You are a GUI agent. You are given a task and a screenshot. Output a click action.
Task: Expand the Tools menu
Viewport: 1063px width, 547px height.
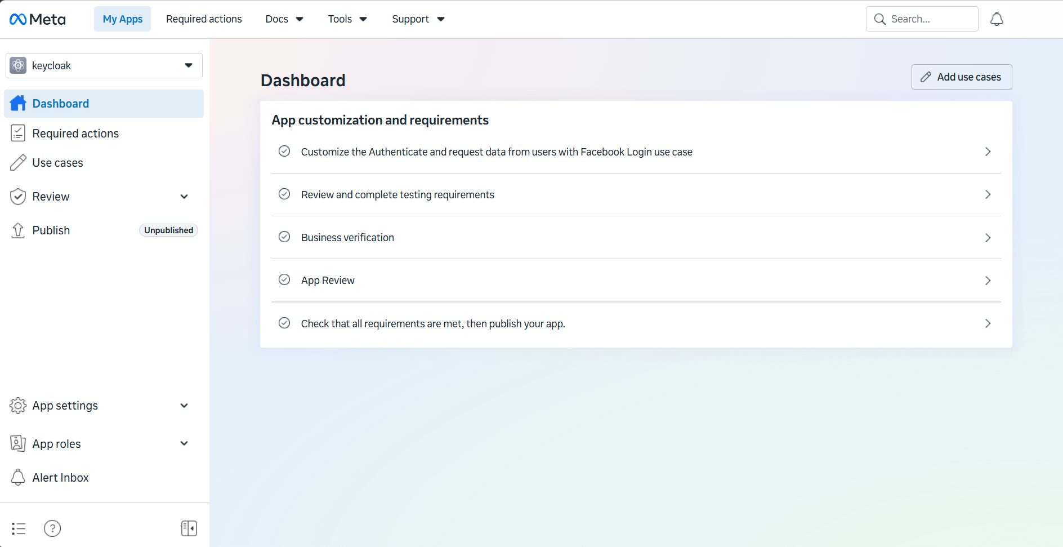347,19
